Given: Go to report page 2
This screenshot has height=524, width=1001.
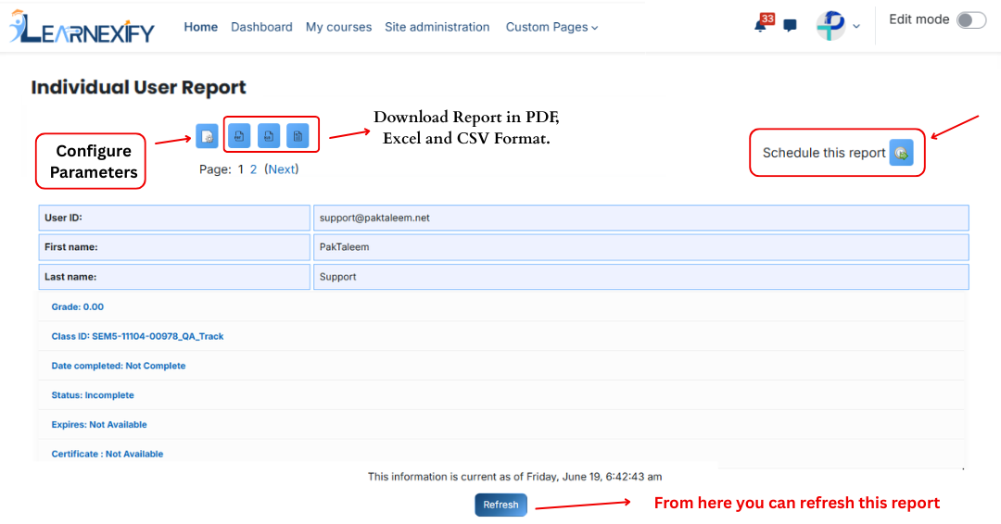Looking at the screenshot, I should (253, 169).
